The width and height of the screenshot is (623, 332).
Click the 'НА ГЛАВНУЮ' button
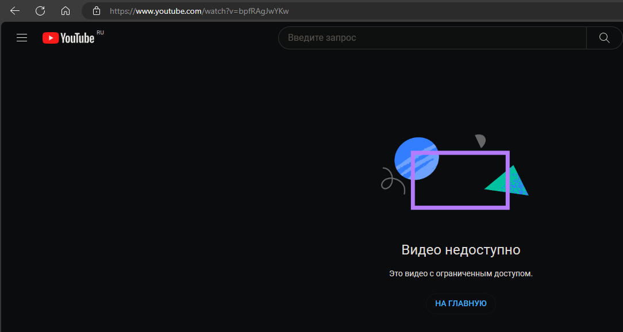461,304
